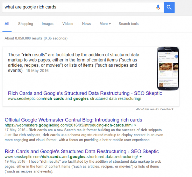
Task: Expand the More dropdown menu
Action: [x=105, y=24]
